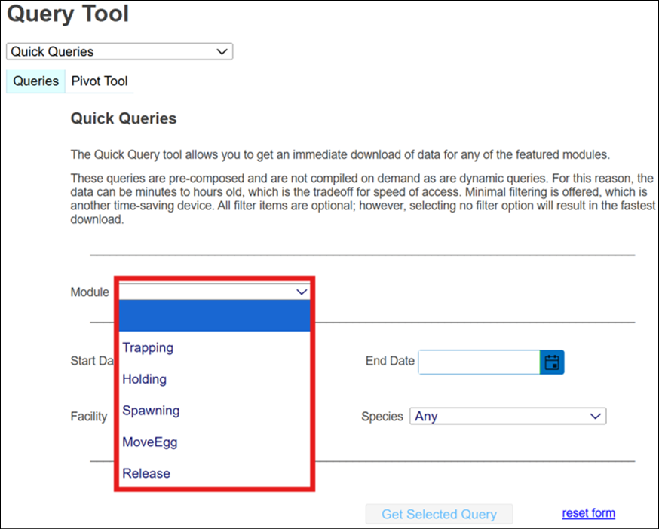Click the Species dropdown chevron arrow
This screenshot has height=529, width=659.
596,416
